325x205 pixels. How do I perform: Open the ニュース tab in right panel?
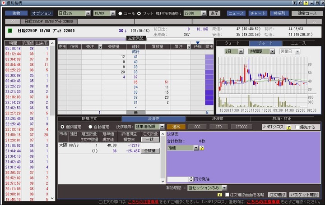[298, 43]
